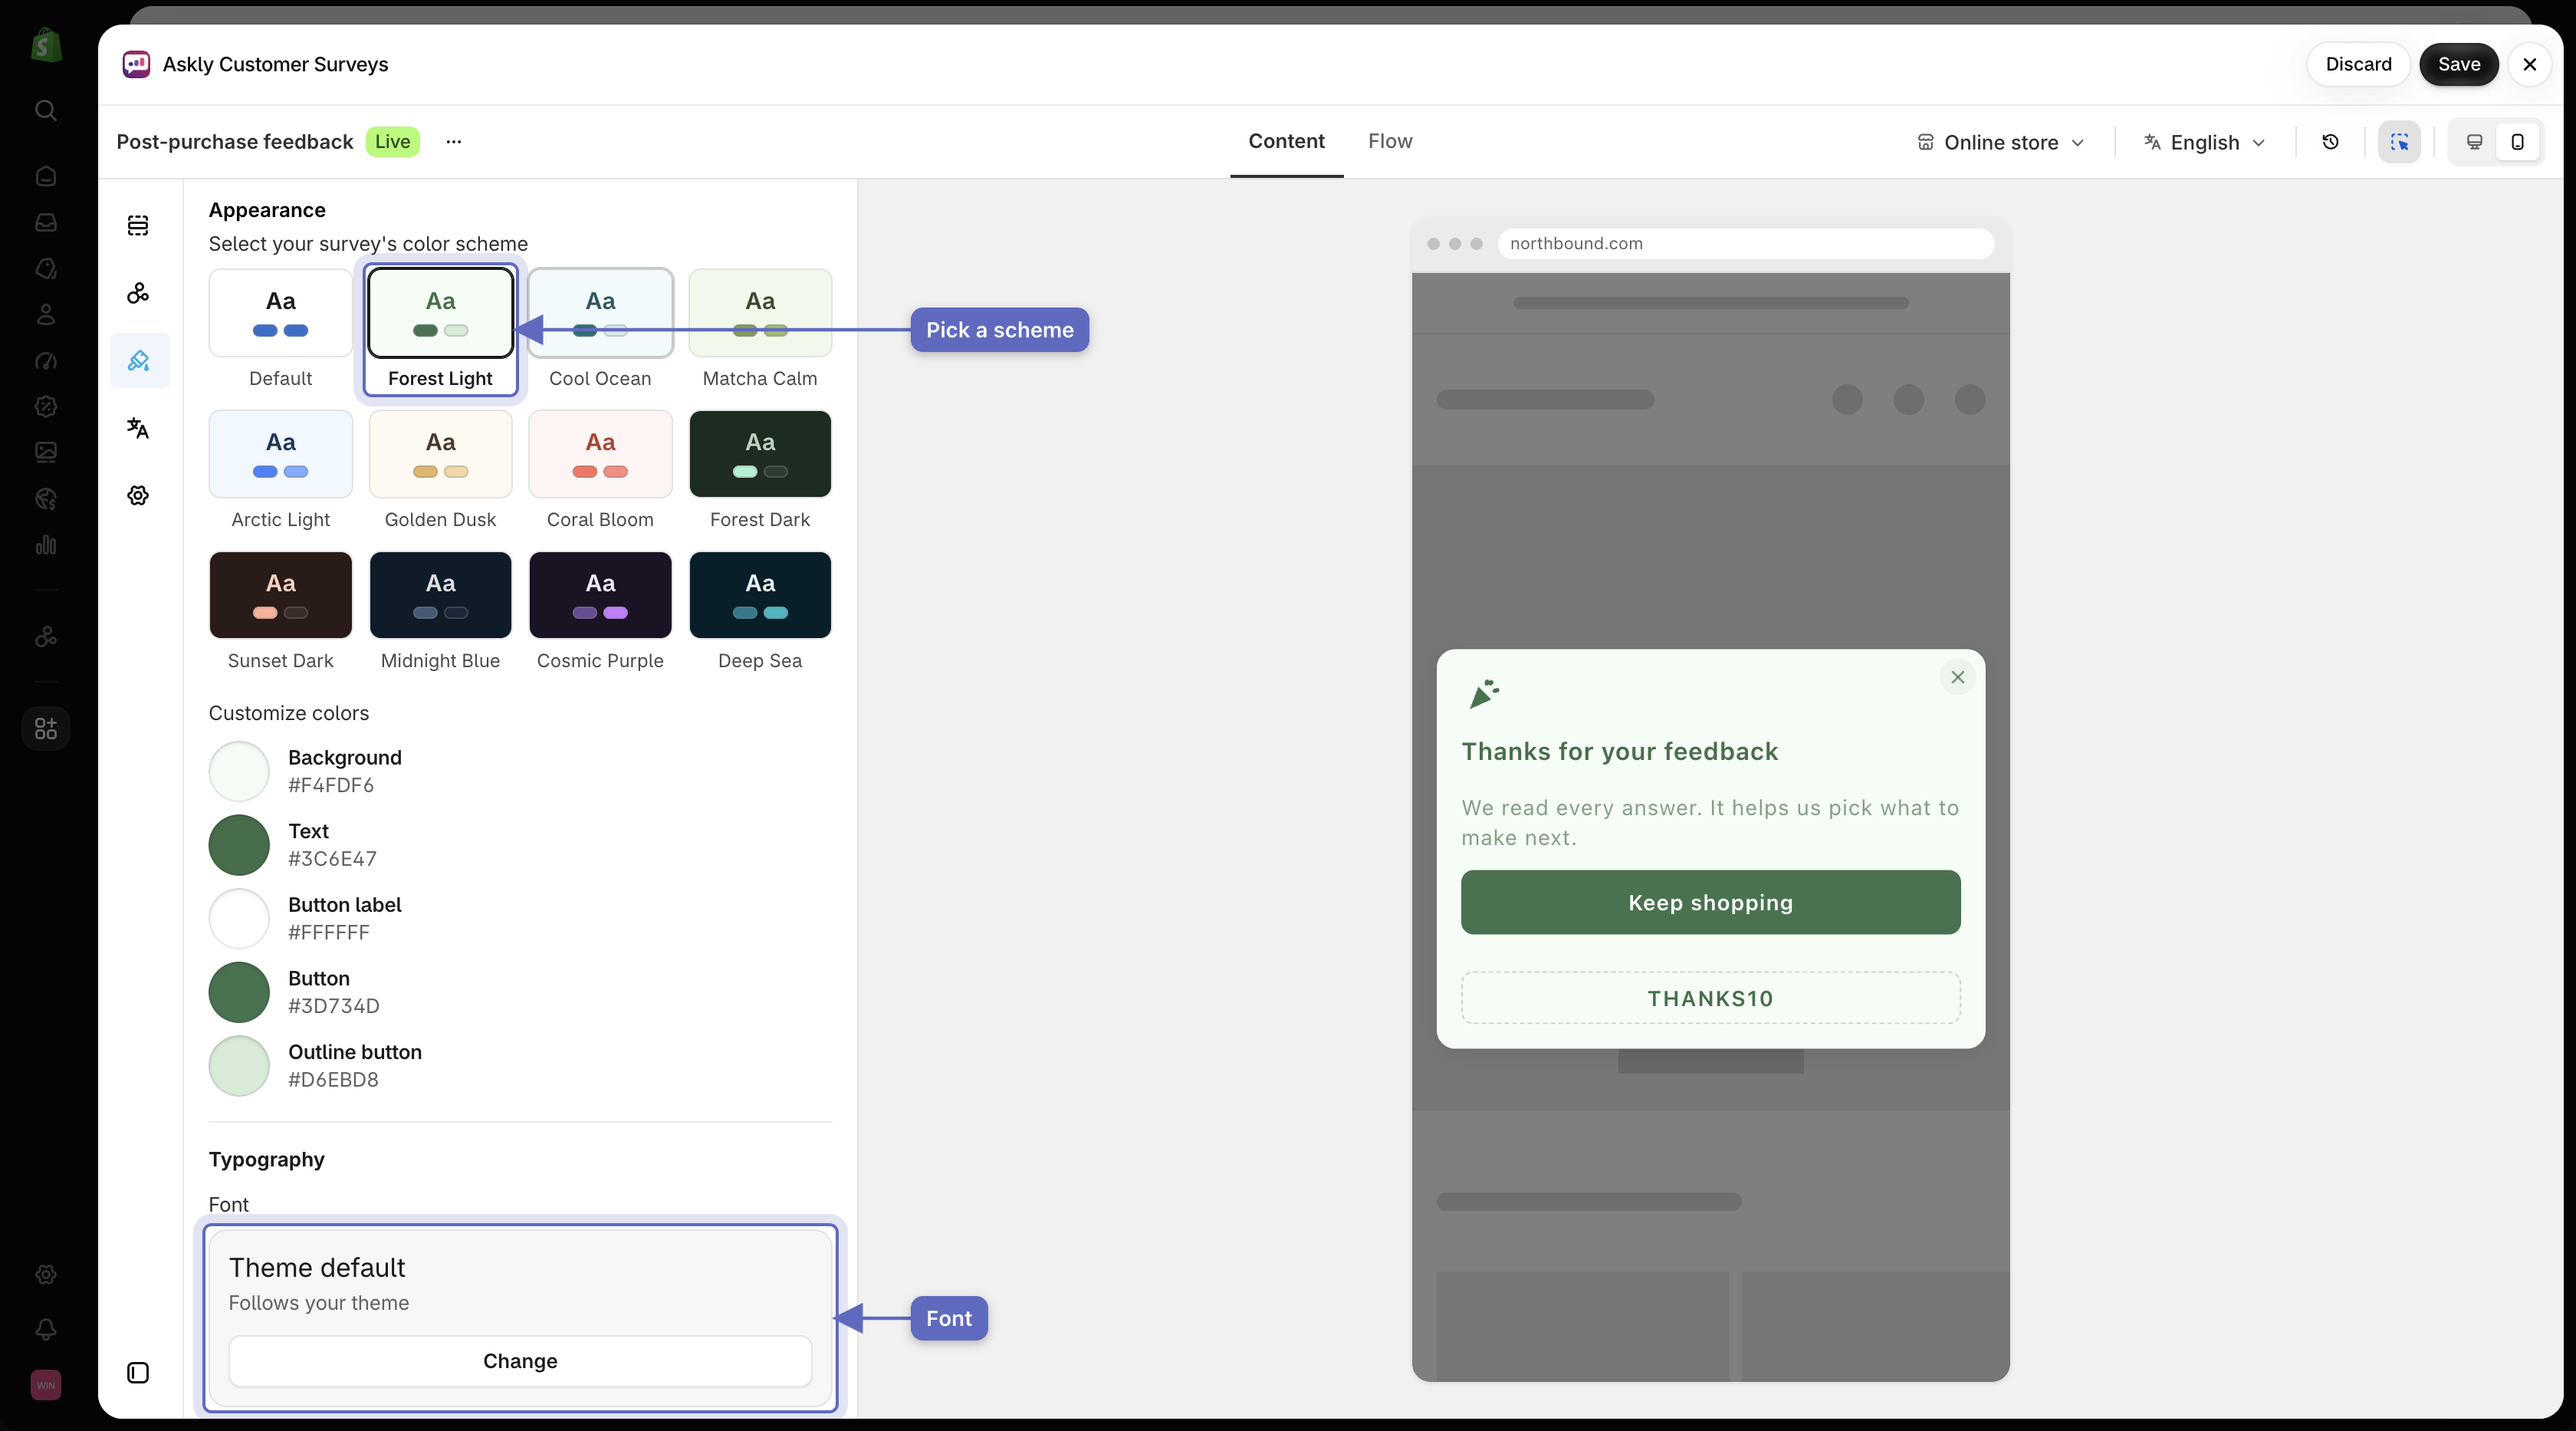The height and width of the screenshot is (1431, 2576).
Task: Click Keep shopping in the preview
Action: (1710, 902)
